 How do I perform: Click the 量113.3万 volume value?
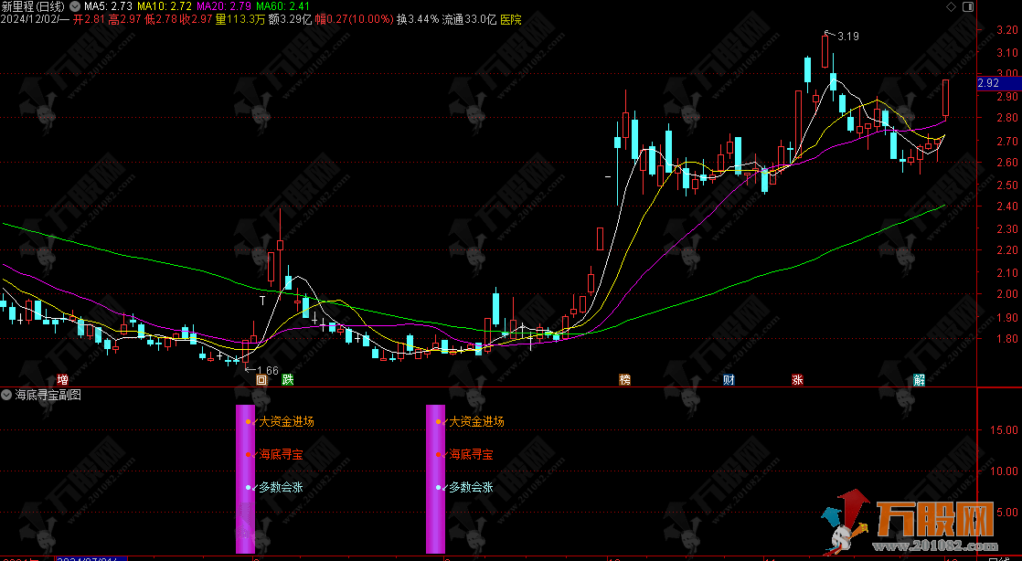tap(240, 19)
